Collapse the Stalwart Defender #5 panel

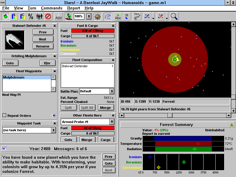click(55, 26)
